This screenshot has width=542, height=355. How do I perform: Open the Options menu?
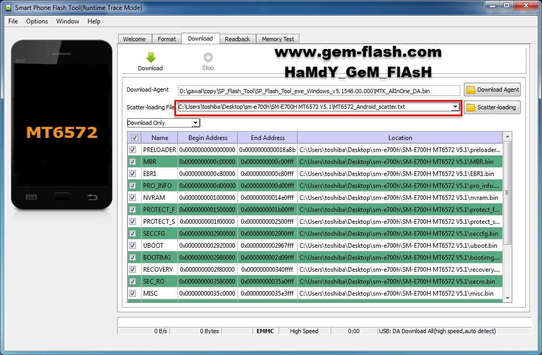pyautogui.click(x=37, y=21)
